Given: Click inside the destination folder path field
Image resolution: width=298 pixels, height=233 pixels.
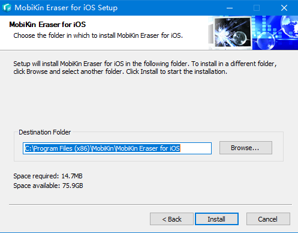Looking at the screenshot, I should 117,148.
